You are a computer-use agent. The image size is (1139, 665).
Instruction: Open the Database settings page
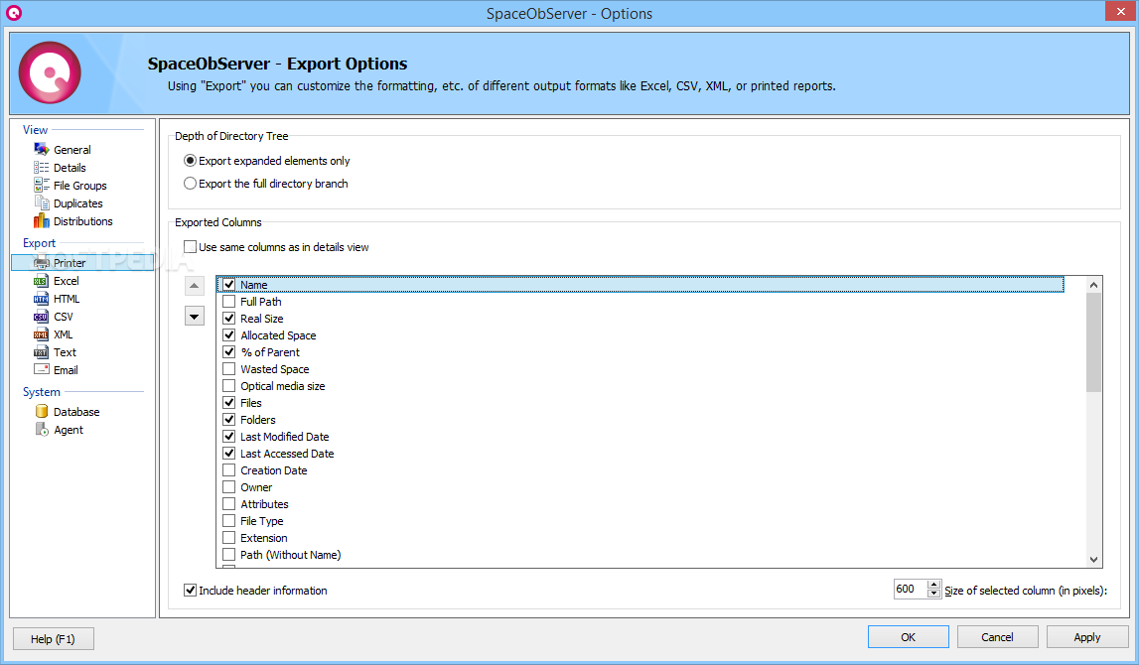point(76,412)
